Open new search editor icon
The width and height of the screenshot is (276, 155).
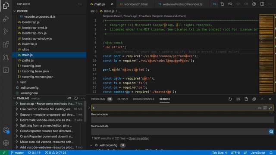(x=246, y=99)
